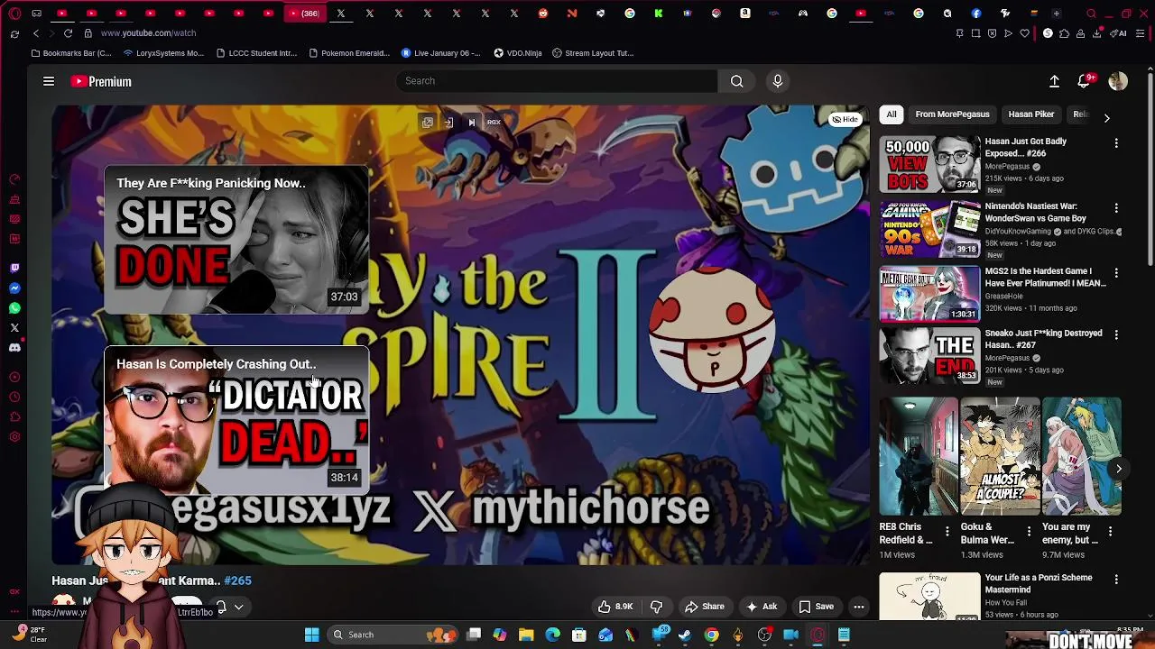Open the sidebar extensions cube icon
Screen dimensions: 1155x649
pyautogui.click(x=14, y=417)
